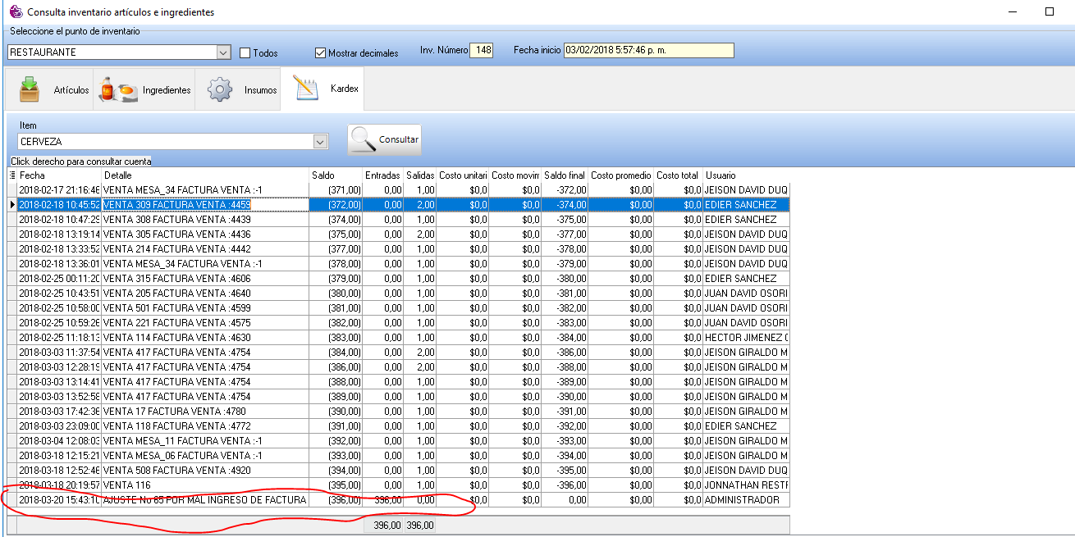This screenshot has height=537, width=1075.
Task: Select the AJUSTE No 65 row
Action: pos(204,500)
